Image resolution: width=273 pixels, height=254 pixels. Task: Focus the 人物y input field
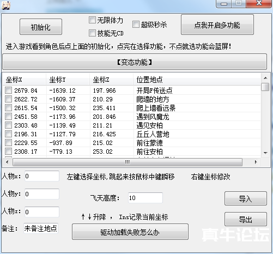point(42,194)
